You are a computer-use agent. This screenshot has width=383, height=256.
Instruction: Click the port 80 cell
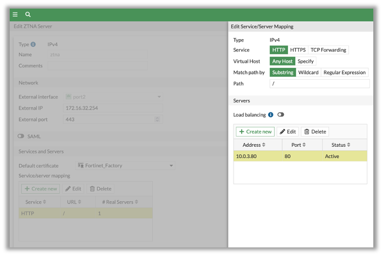click(x=302, y=156)
